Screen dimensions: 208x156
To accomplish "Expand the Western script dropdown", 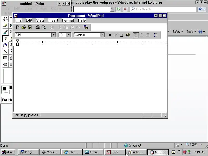I will tap(102, 35).
